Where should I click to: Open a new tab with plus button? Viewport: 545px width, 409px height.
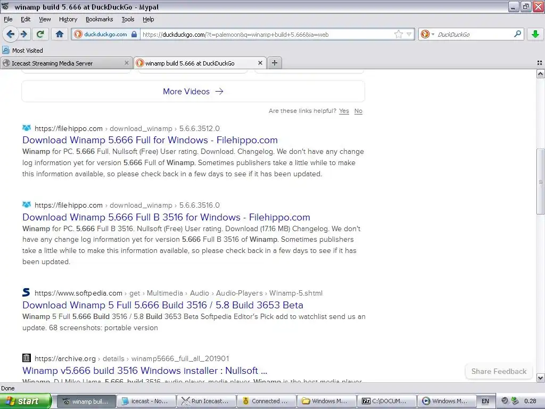tap(275, 63)
